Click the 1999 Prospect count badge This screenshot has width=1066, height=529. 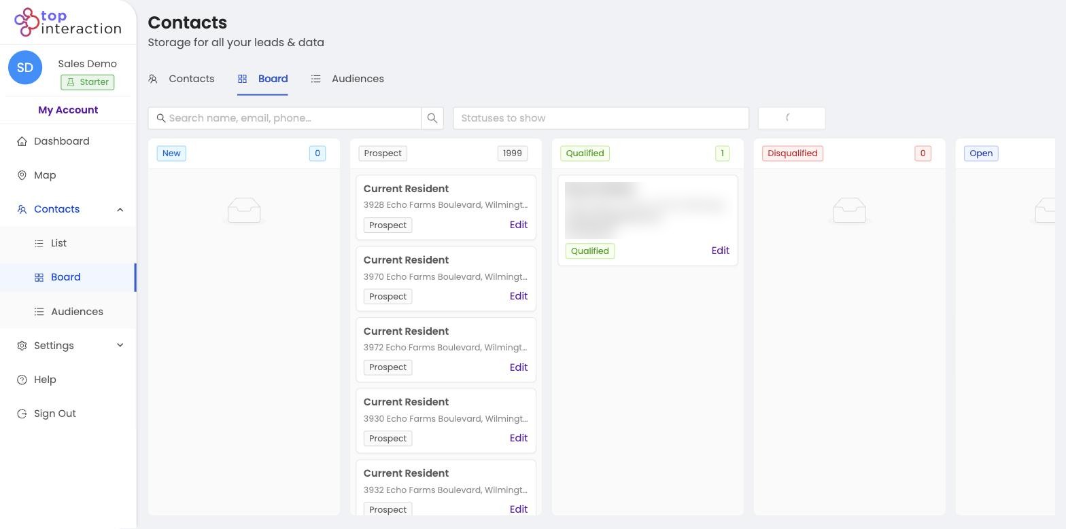(513, 153)
